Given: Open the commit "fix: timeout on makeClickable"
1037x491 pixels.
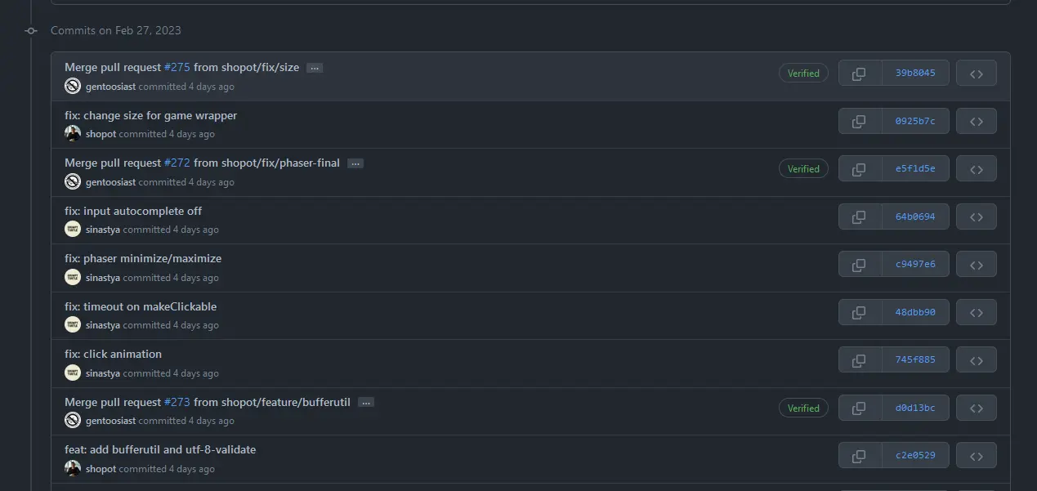Looking at the screenshot, I should [141, 306].
